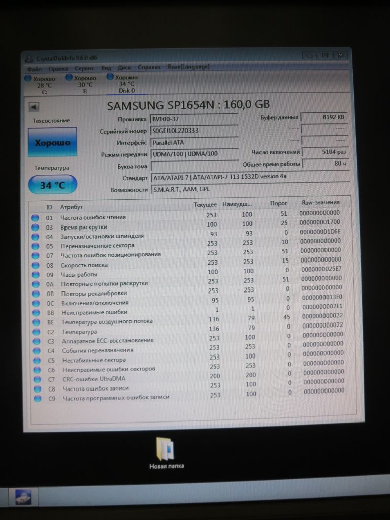Click the taskbar application icon
Viewport: 390px width, 520px height.
tap(23, 497)
